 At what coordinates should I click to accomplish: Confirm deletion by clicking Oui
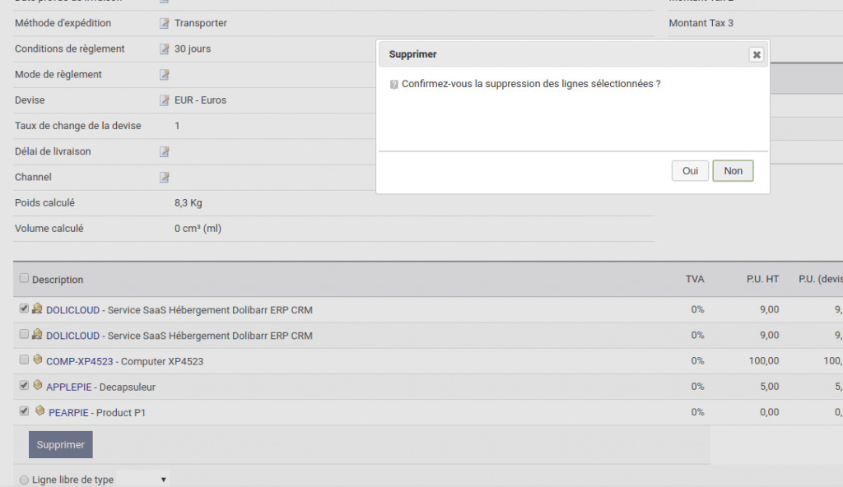(x=690, y=171)
